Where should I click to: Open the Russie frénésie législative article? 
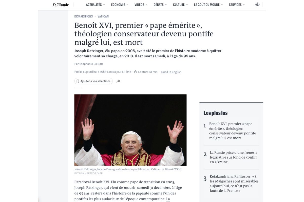click(233, 157)
